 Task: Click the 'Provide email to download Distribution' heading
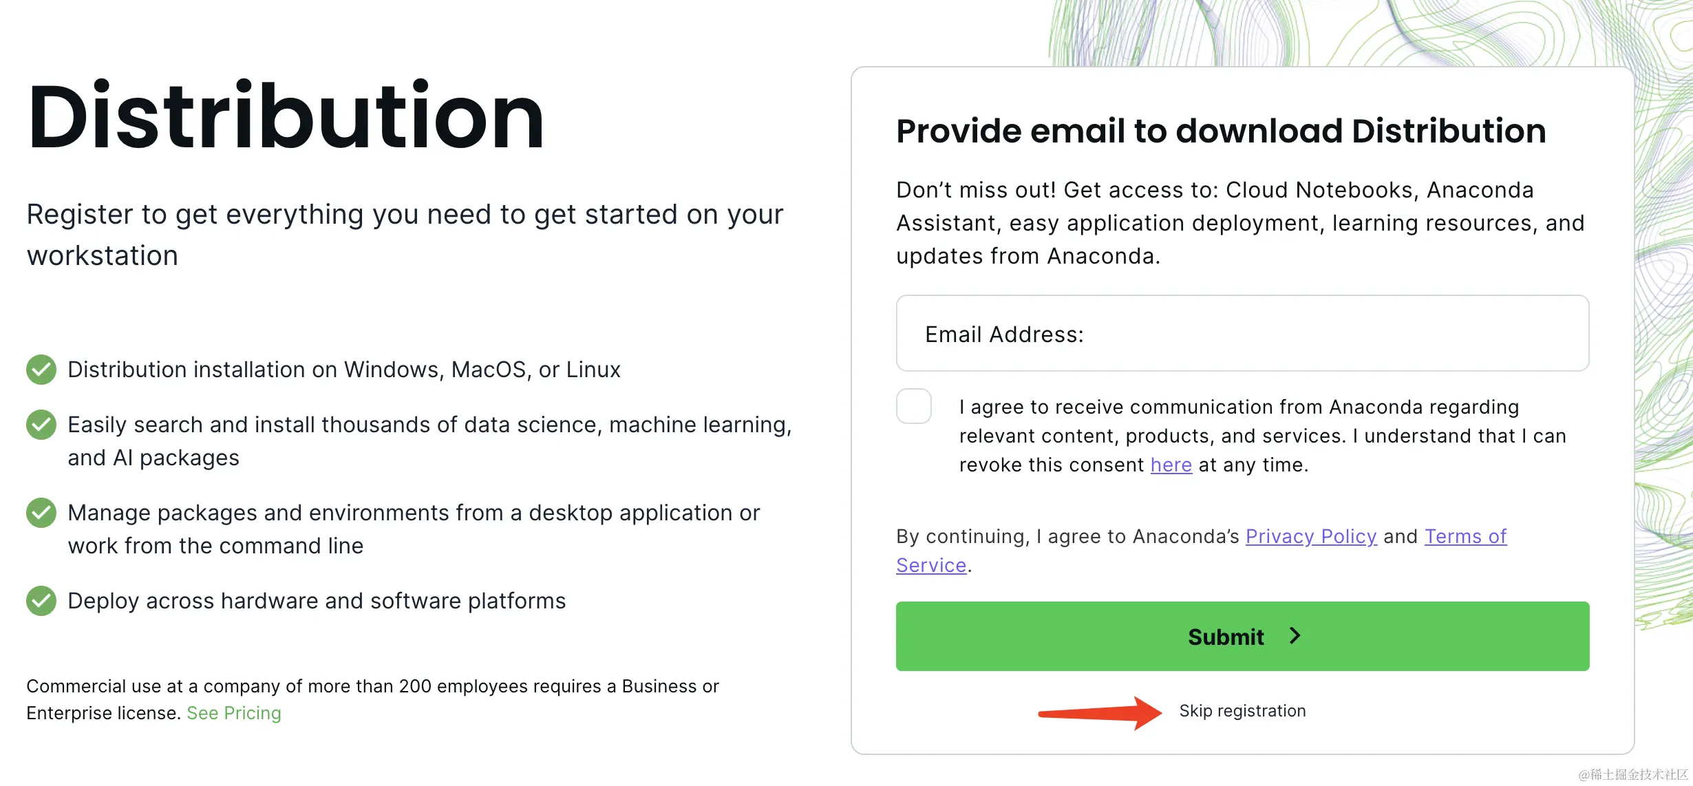[x=1221, y=131]
